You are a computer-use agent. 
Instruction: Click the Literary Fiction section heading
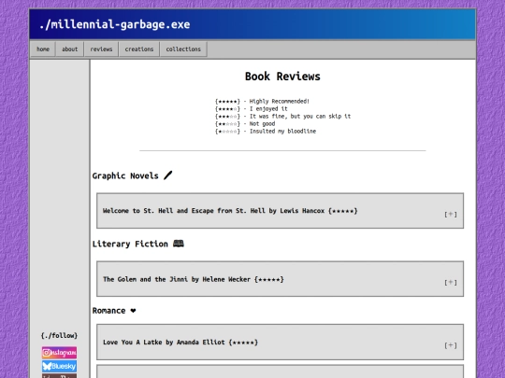point(130,244)
